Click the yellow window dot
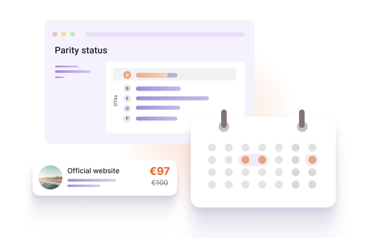Image resolution: width=380 pixels, height=238 pixels. (x=64, y=34)
